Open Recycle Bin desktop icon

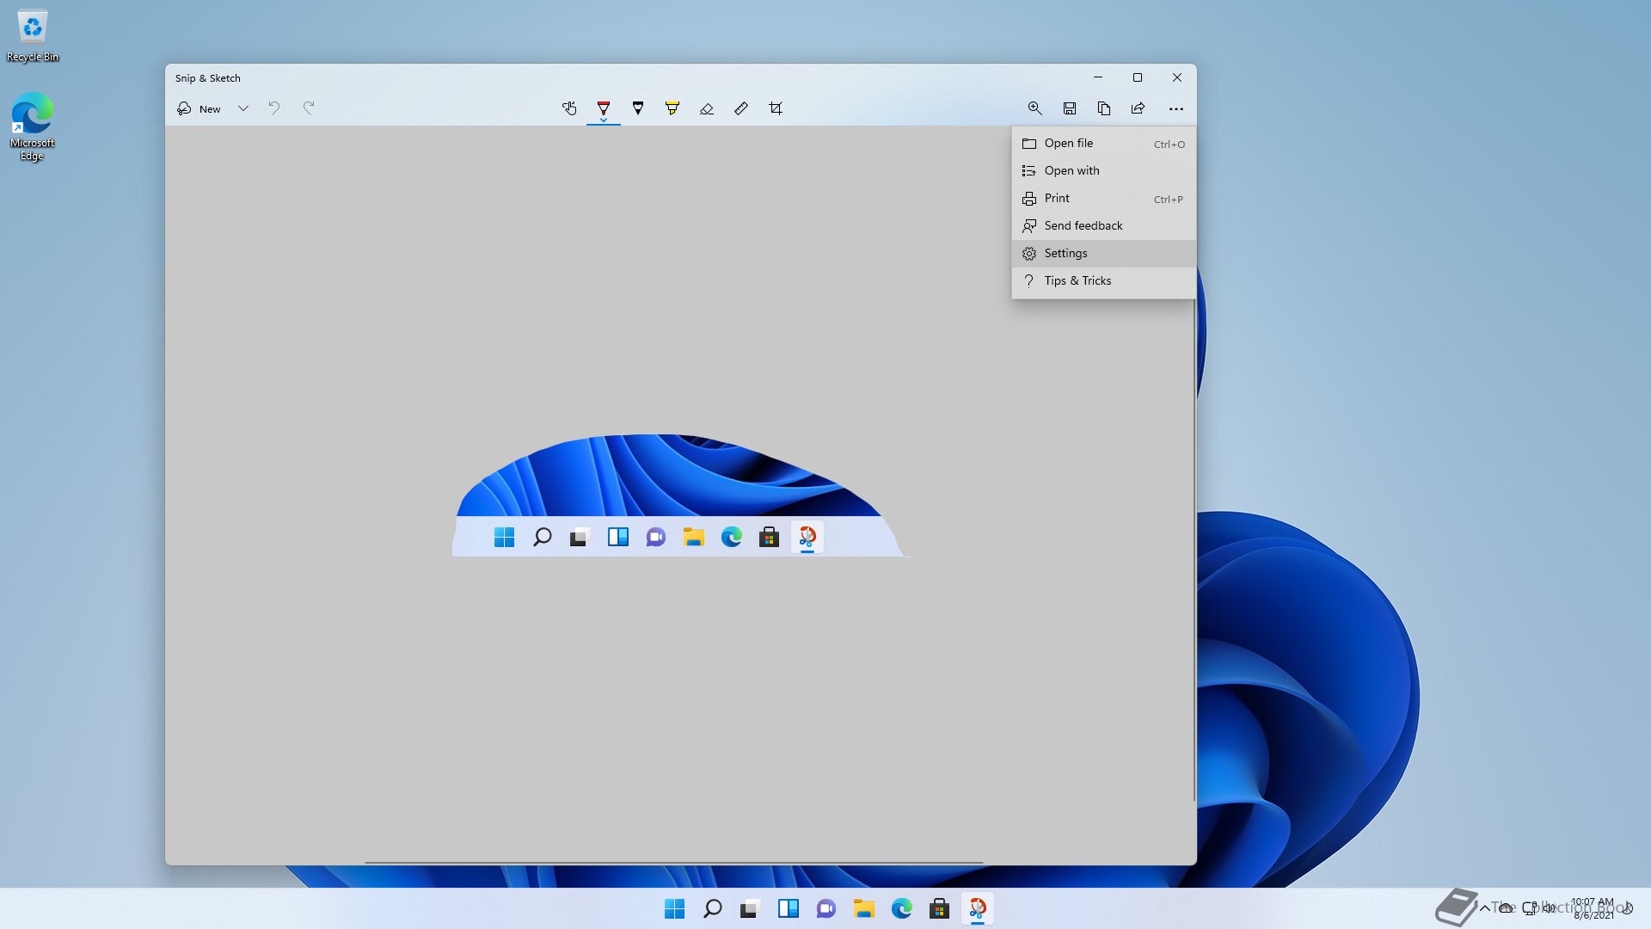(33, 36)
